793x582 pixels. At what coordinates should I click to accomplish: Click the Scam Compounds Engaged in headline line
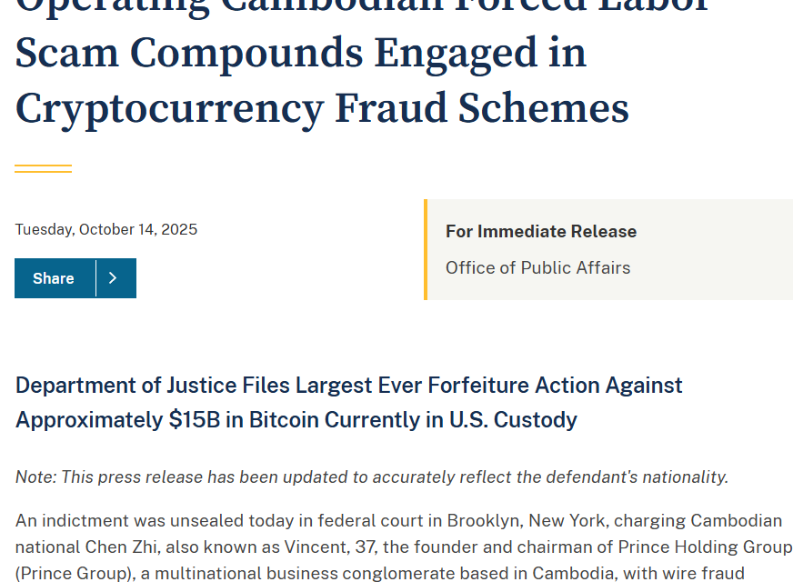301,54
